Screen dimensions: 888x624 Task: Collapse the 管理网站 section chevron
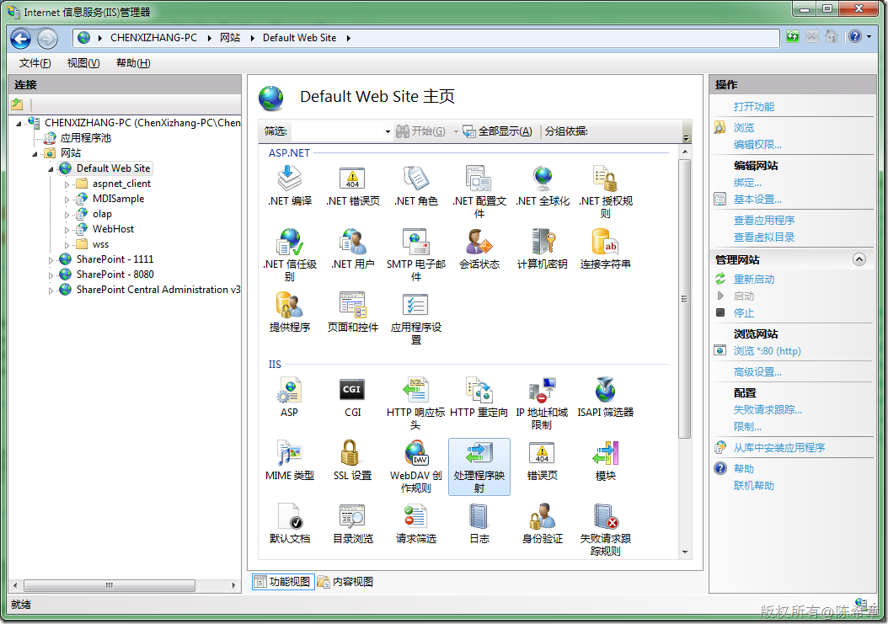click(859, 259)
